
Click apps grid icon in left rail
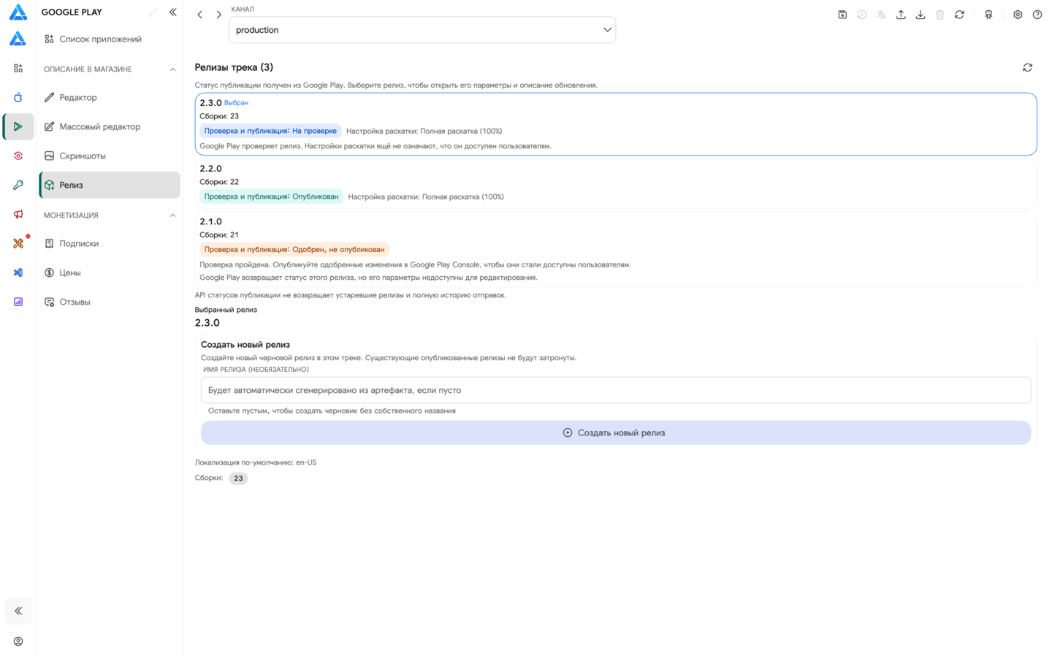coord(18,68)
